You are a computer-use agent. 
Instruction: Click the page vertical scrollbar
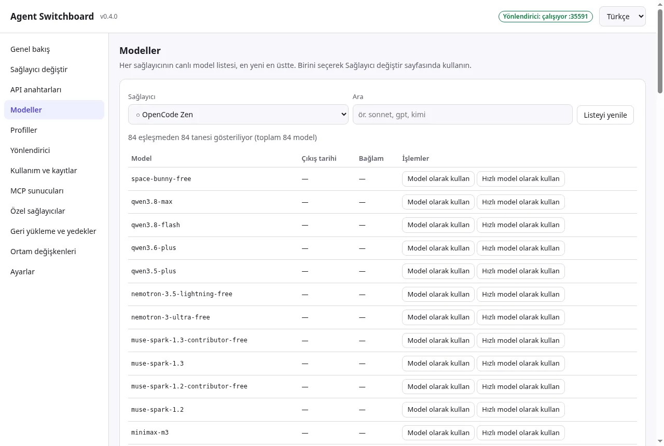(x=660, y=52)
